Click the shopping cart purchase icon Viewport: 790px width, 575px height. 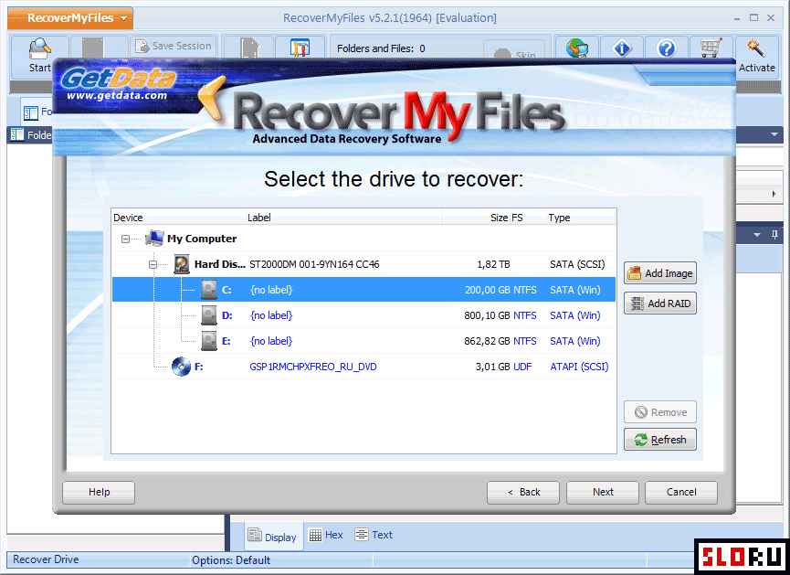[711, 48]
